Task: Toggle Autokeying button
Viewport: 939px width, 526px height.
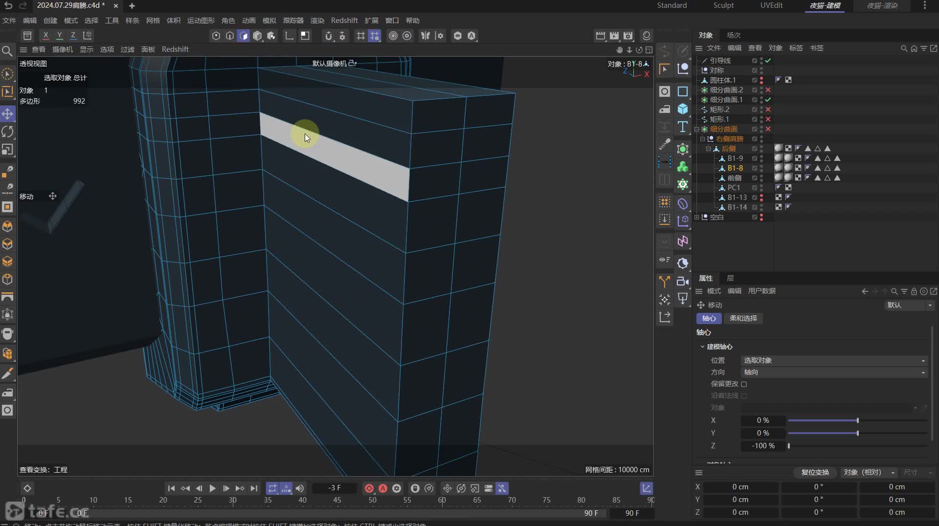Action: coord(383,488)
